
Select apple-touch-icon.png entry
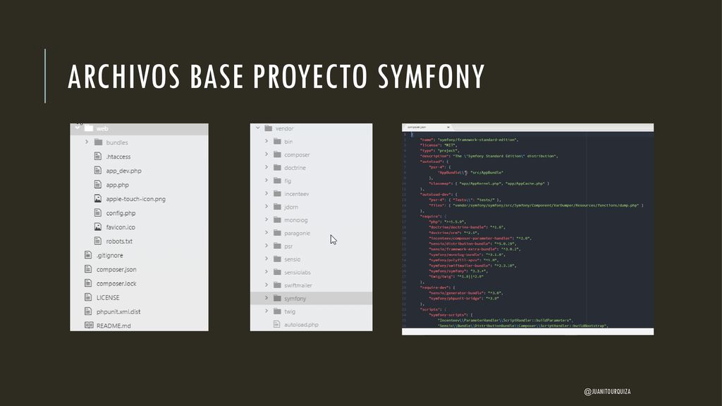click(136, 199)
